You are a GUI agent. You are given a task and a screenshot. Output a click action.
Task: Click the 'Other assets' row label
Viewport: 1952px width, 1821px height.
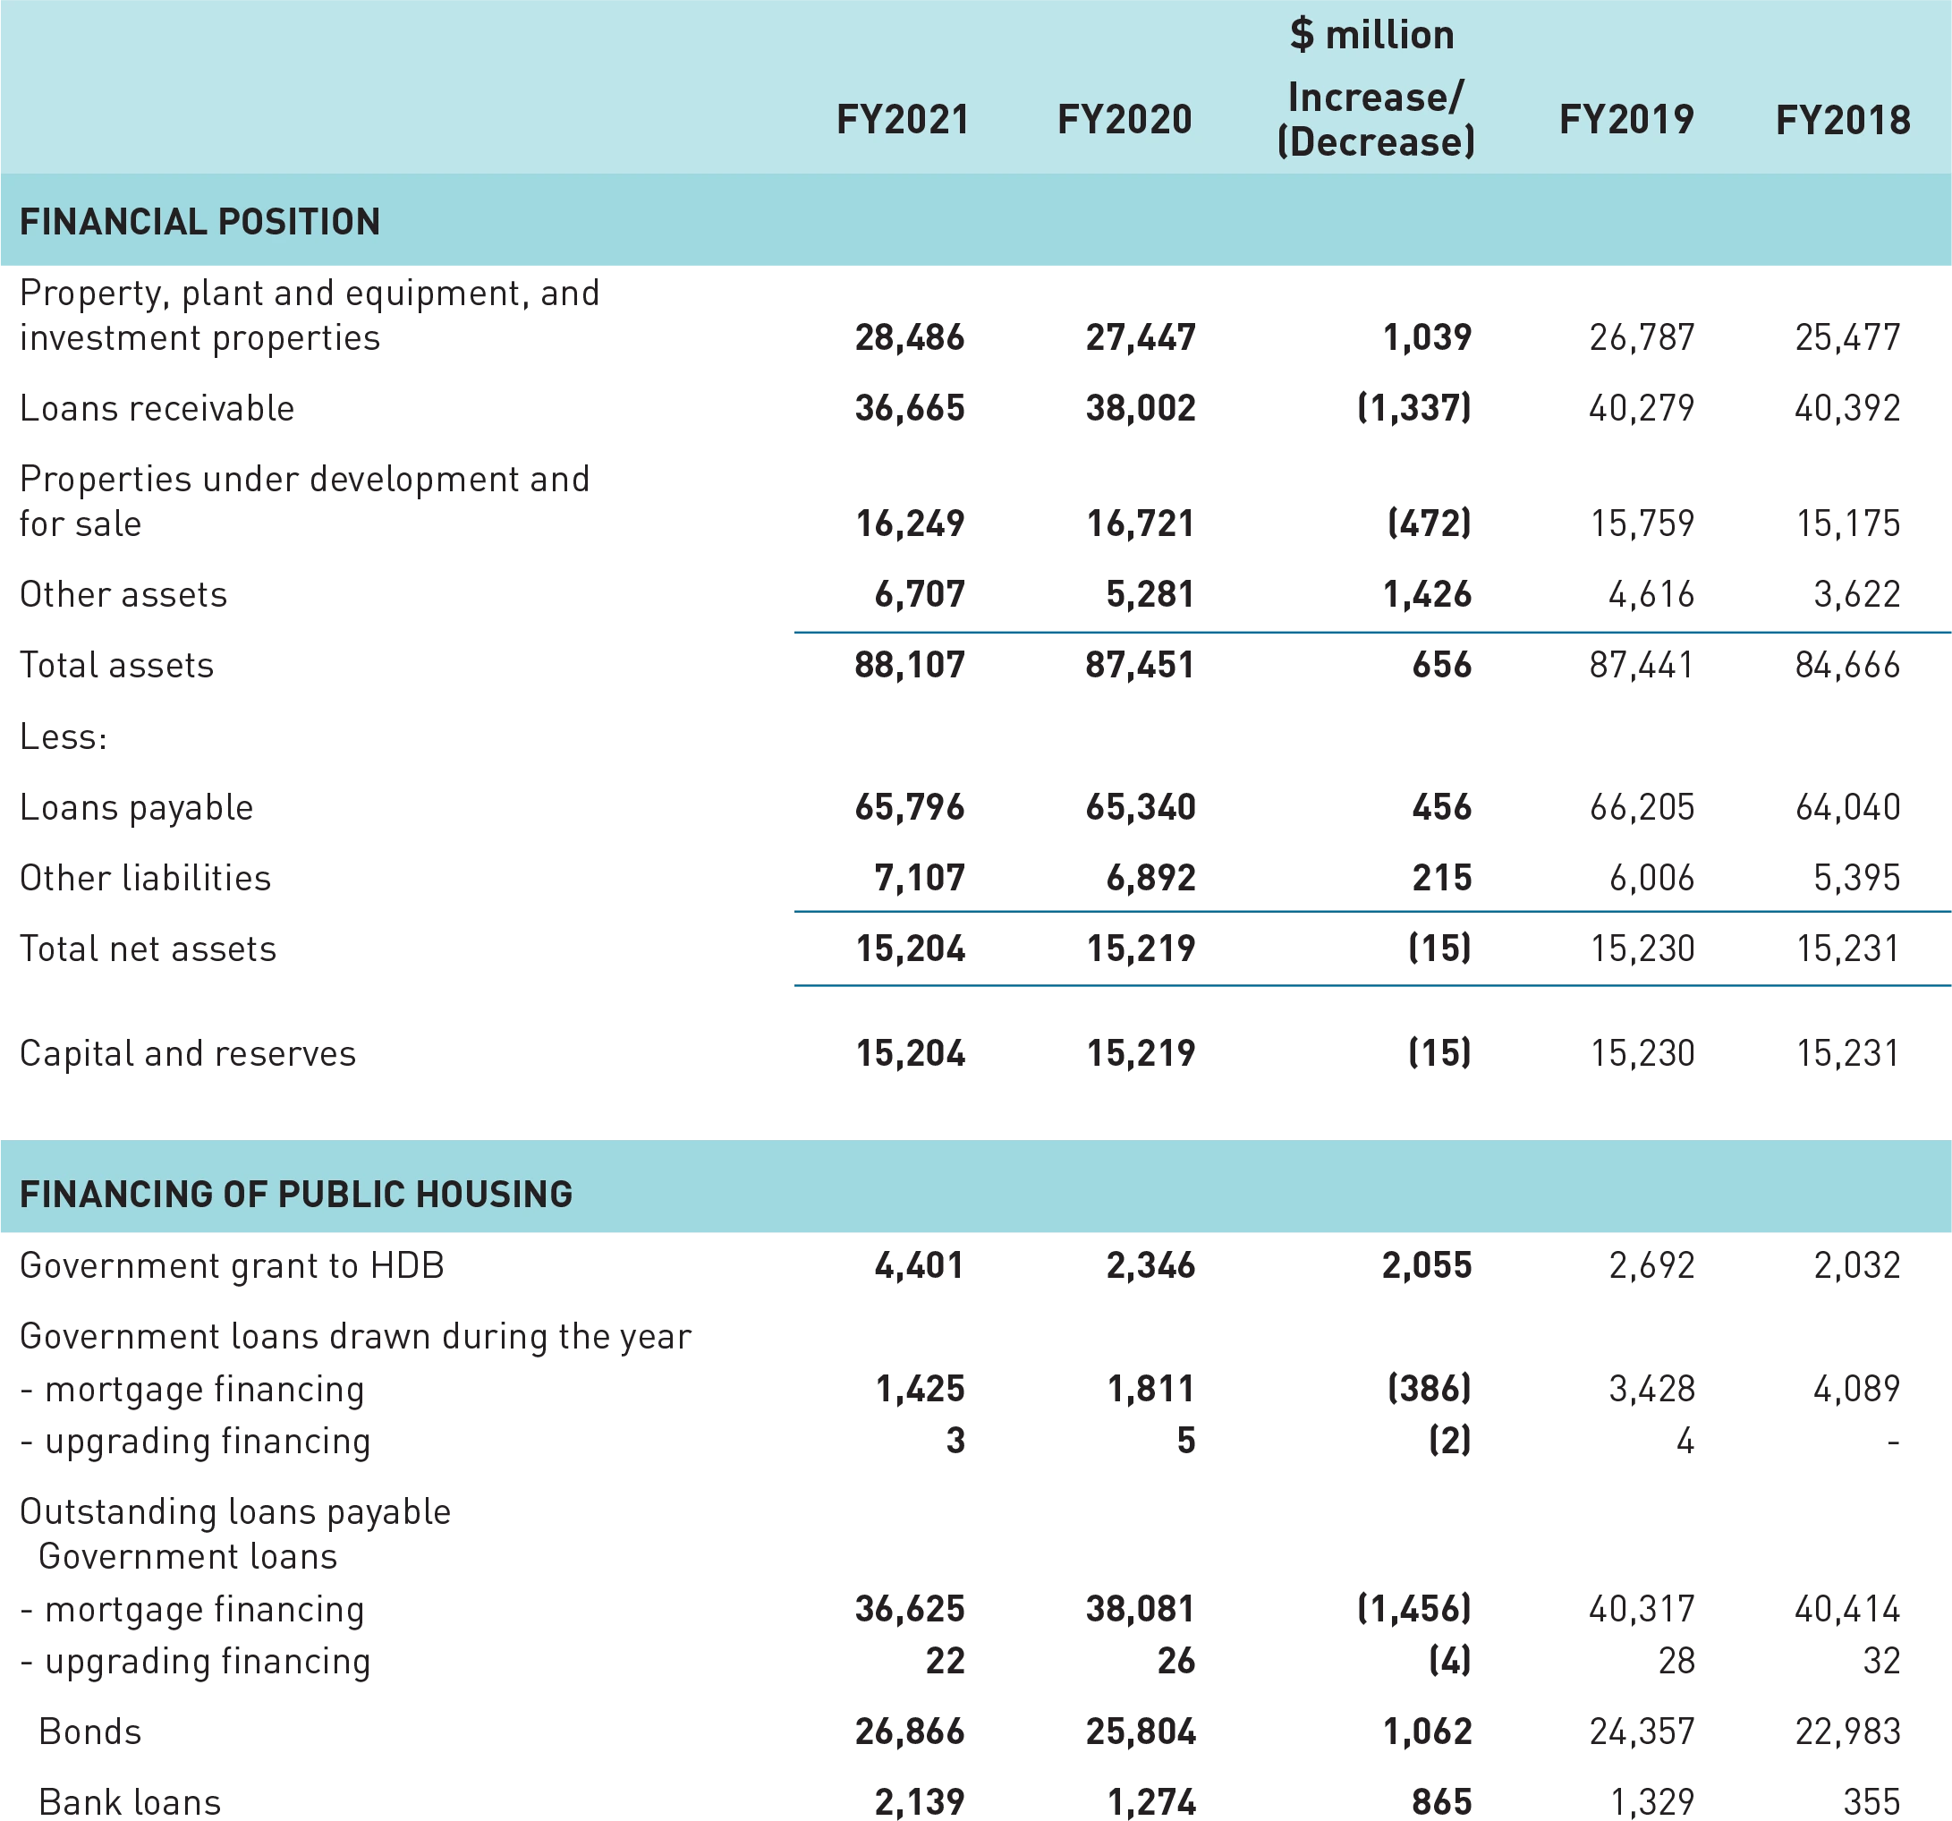123,594
